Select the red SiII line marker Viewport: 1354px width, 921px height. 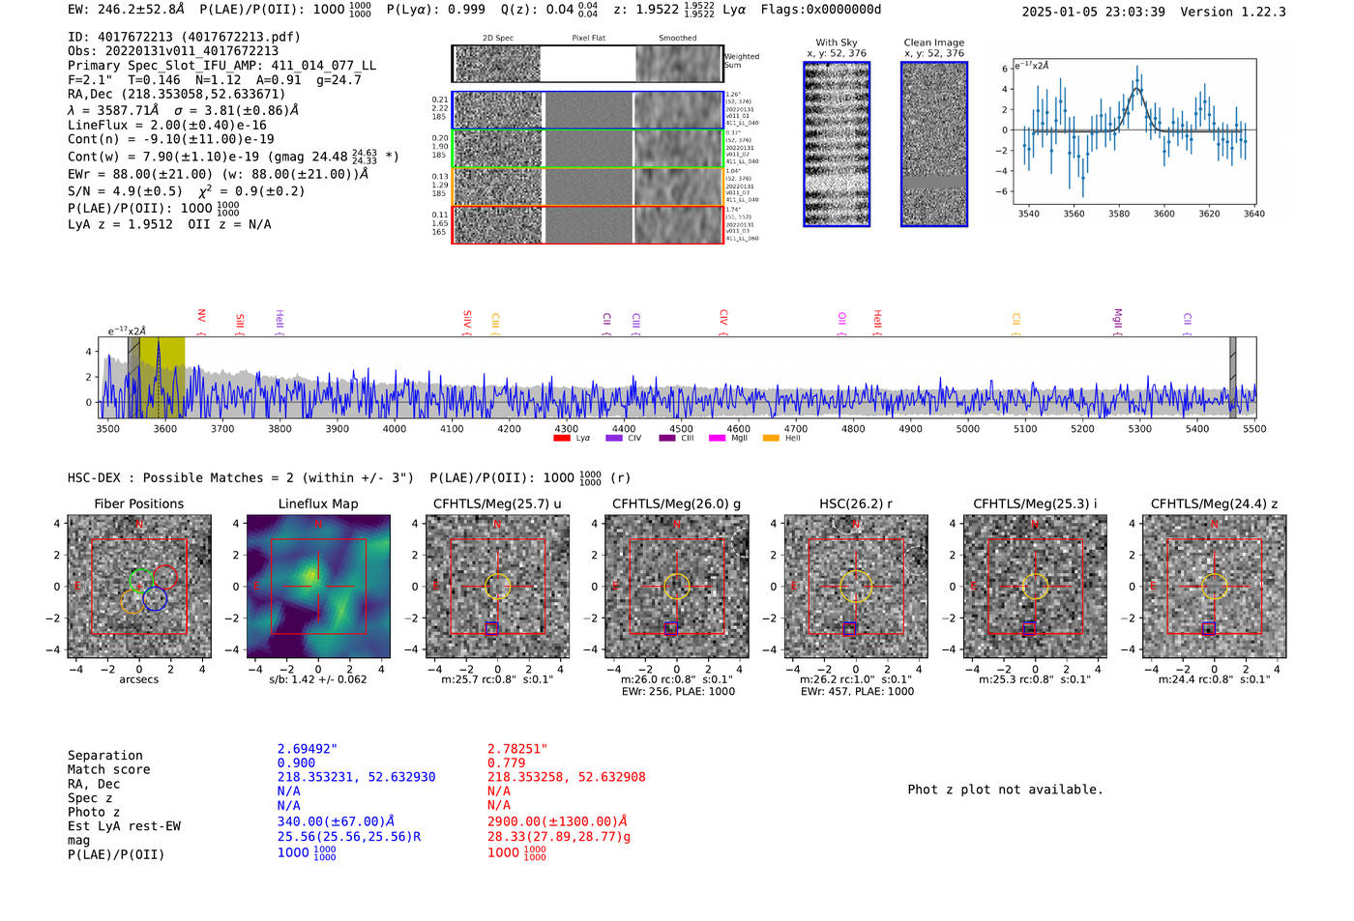click(x=240, y=322)
